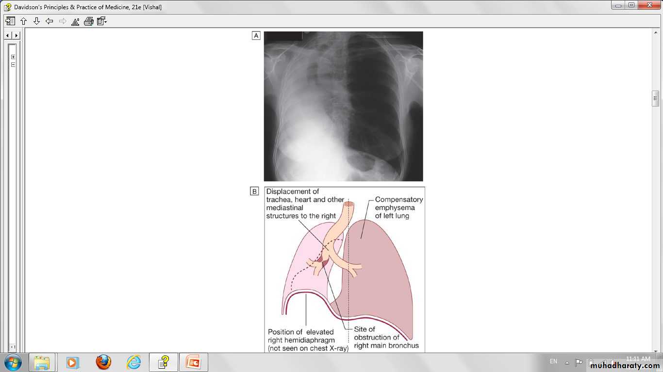Collapse the minus node in contents tree
This screenshot has height=372, width=663.
13,64
